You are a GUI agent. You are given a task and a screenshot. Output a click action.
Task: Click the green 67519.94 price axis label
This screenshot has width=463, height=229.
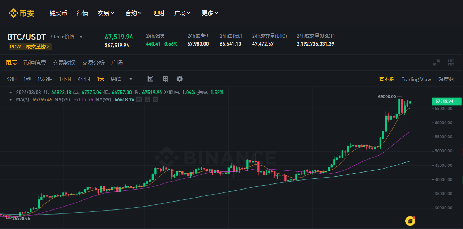point(446,101)
